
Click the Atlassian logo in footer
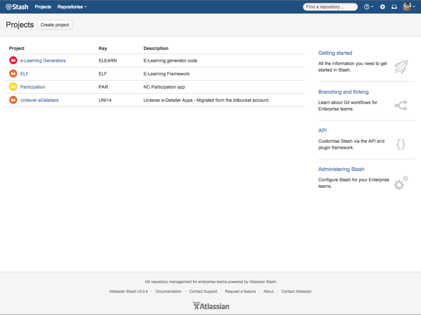[x=211, y=306]
